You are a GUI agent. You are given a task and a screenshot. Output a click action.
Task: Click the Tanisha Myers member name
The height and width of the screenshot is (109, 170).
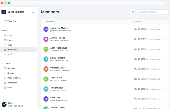[57, 108]
